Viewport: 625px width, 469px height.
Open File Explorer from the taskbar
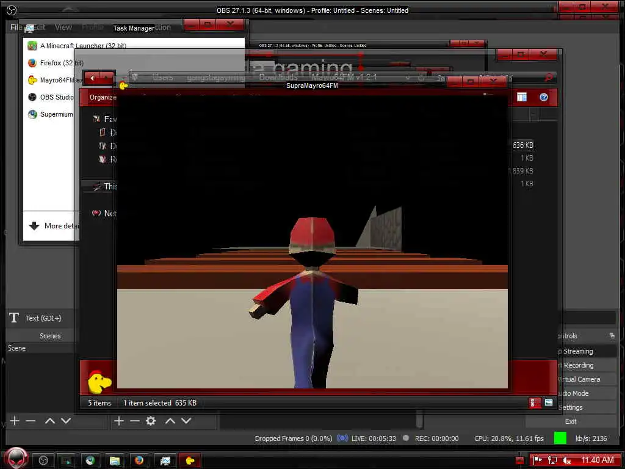[115, 460]
